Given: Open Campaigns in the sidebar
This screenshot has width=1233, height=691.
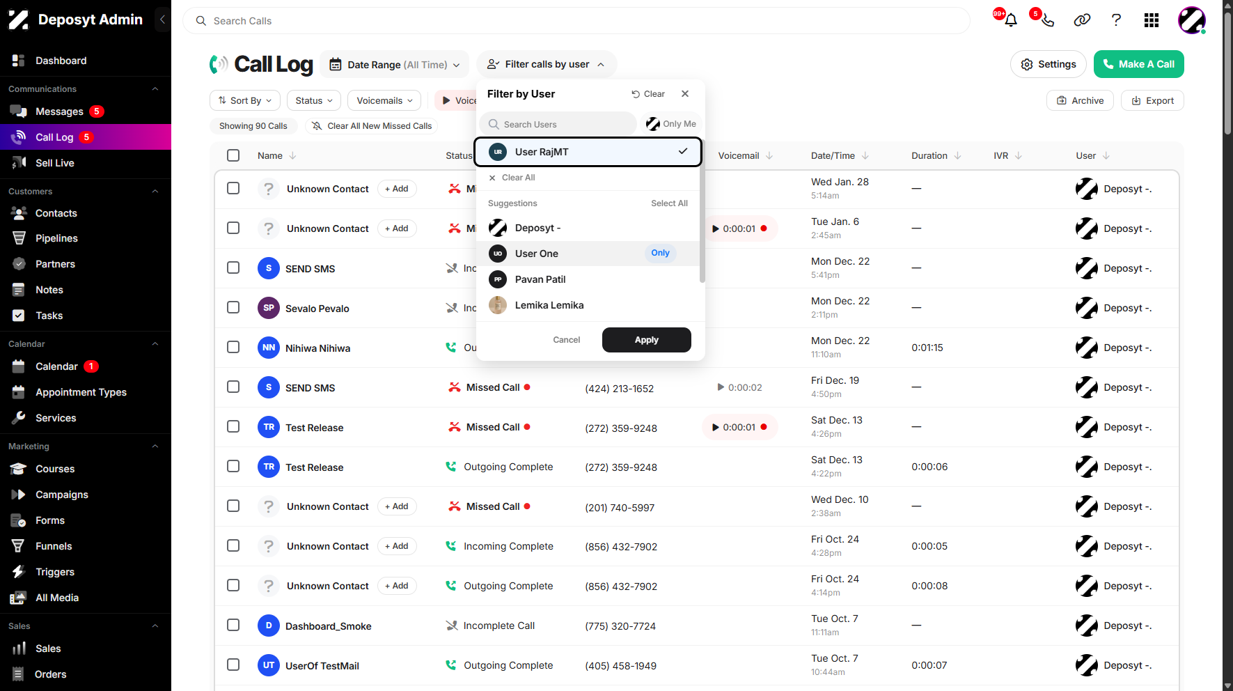Looking at the screenshot, I should 62,495.
